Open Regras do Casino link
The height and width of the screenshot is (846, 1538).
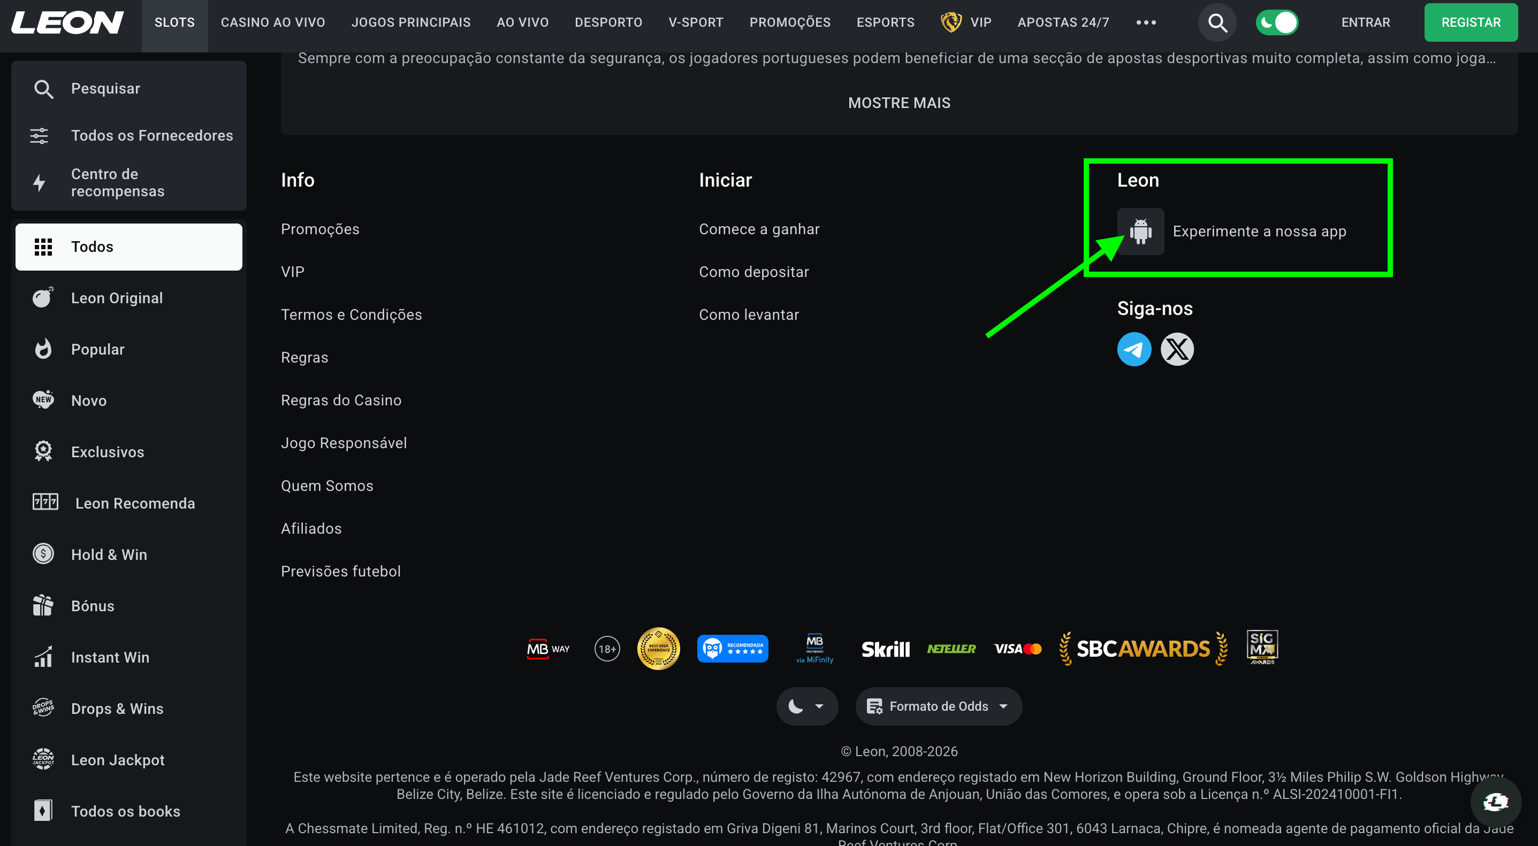[341, 401]
